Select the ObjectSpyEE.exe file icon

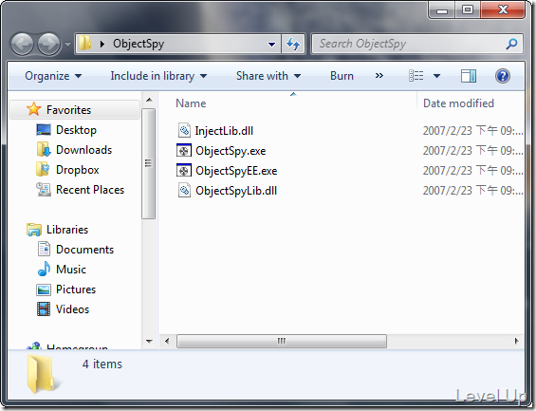click(x=183, y=170)
